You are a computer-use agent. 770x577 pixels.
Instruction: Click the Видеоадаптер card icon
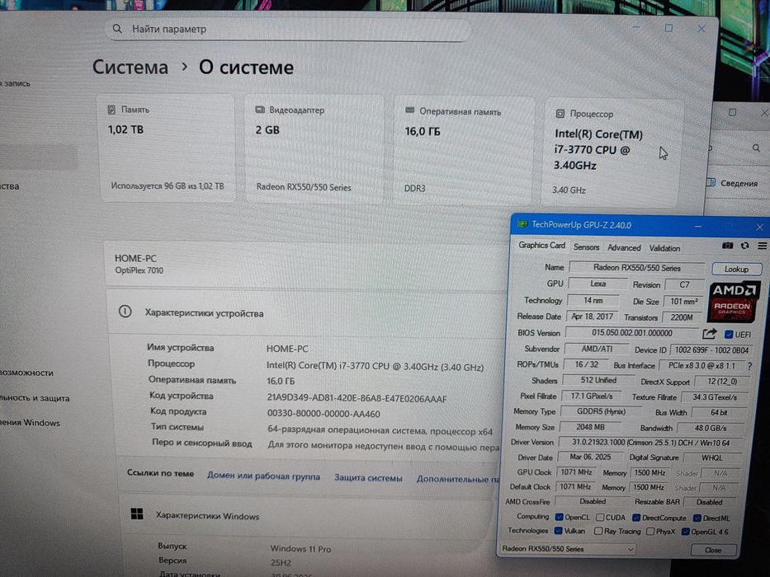(260, 110)
